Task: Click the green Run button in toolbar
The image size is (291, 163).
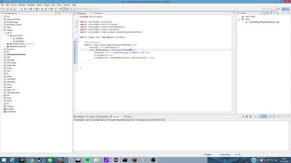Action: (x=31, y=9)
